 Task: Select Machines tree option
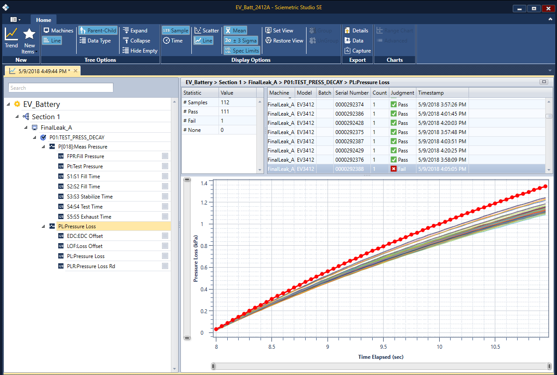click(58, 31)
